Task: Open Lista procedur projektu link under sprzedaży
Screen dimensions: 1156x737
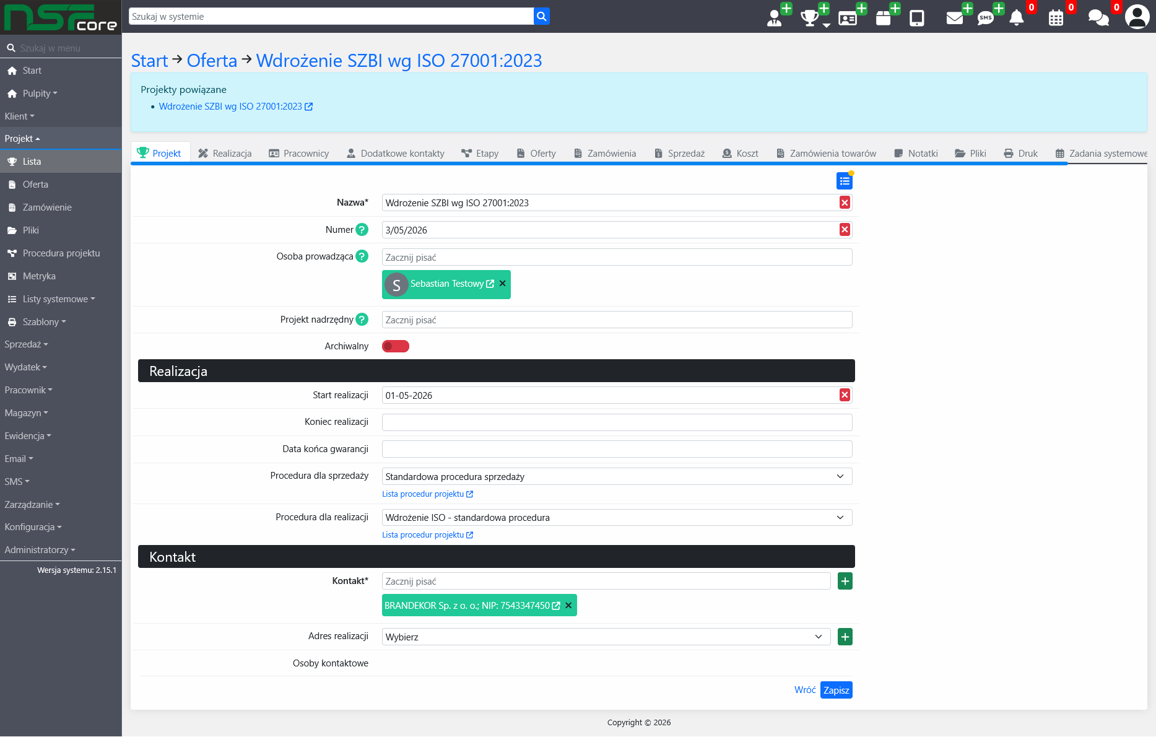Action: [427, 494]
